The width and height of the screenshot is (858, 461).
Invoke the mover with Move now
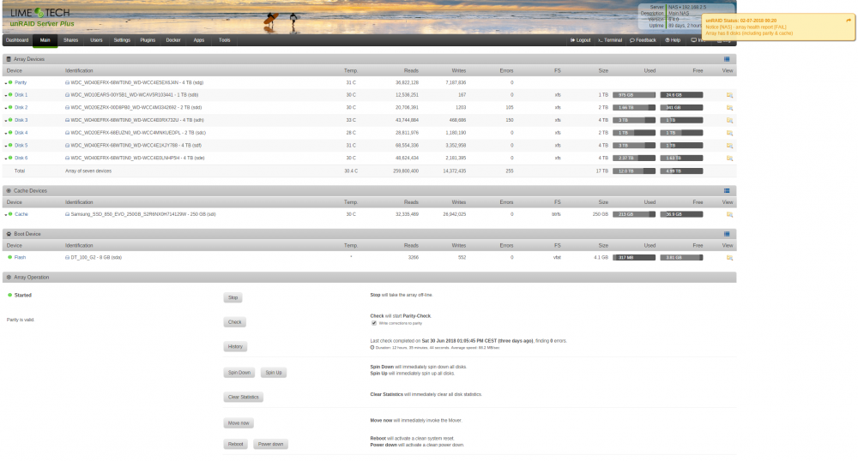tap(239, 423)
